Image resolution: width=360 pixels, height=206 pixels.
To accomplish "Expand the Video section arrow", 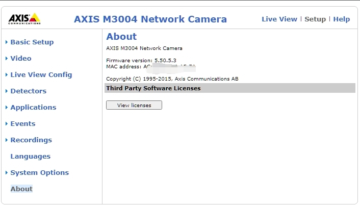I will (7, 58).
